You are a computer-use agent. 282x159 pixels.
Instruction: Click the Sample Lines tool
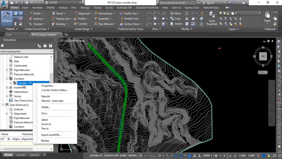pyautogui.click(x=129, y=19)
